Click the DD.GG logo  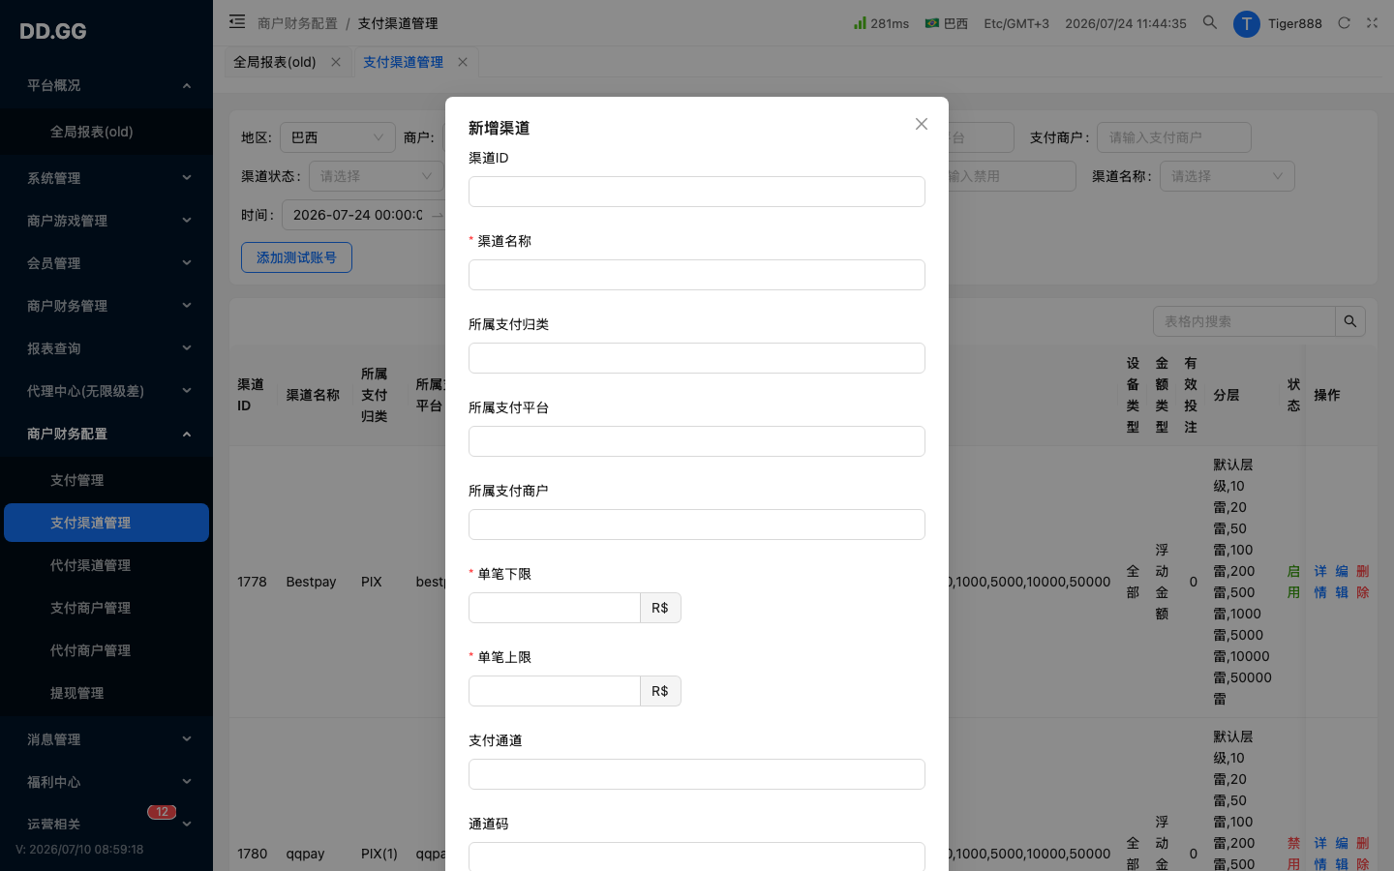point(53,31)
